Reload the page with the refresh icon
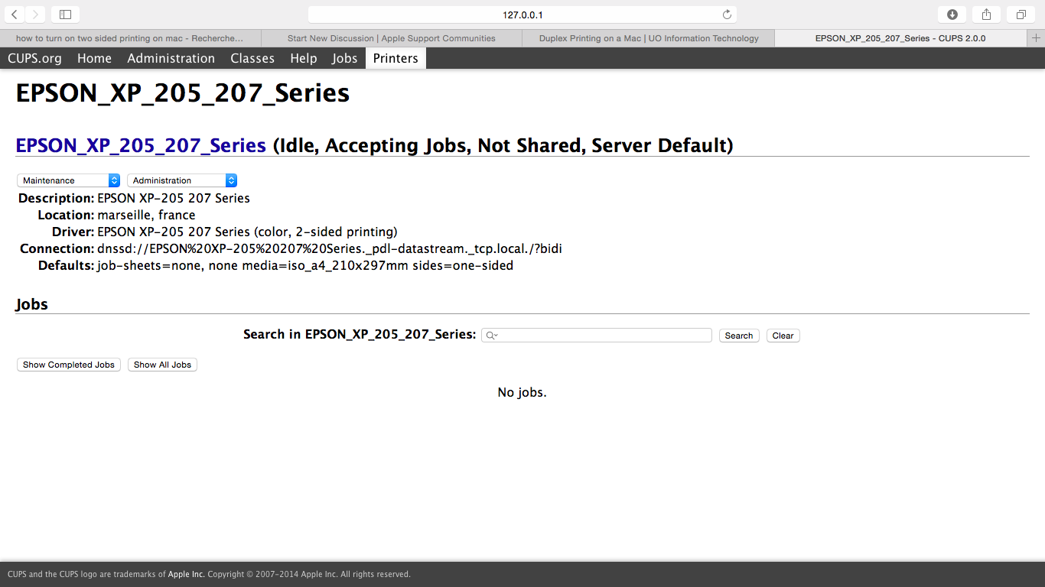 coord(727,15)
